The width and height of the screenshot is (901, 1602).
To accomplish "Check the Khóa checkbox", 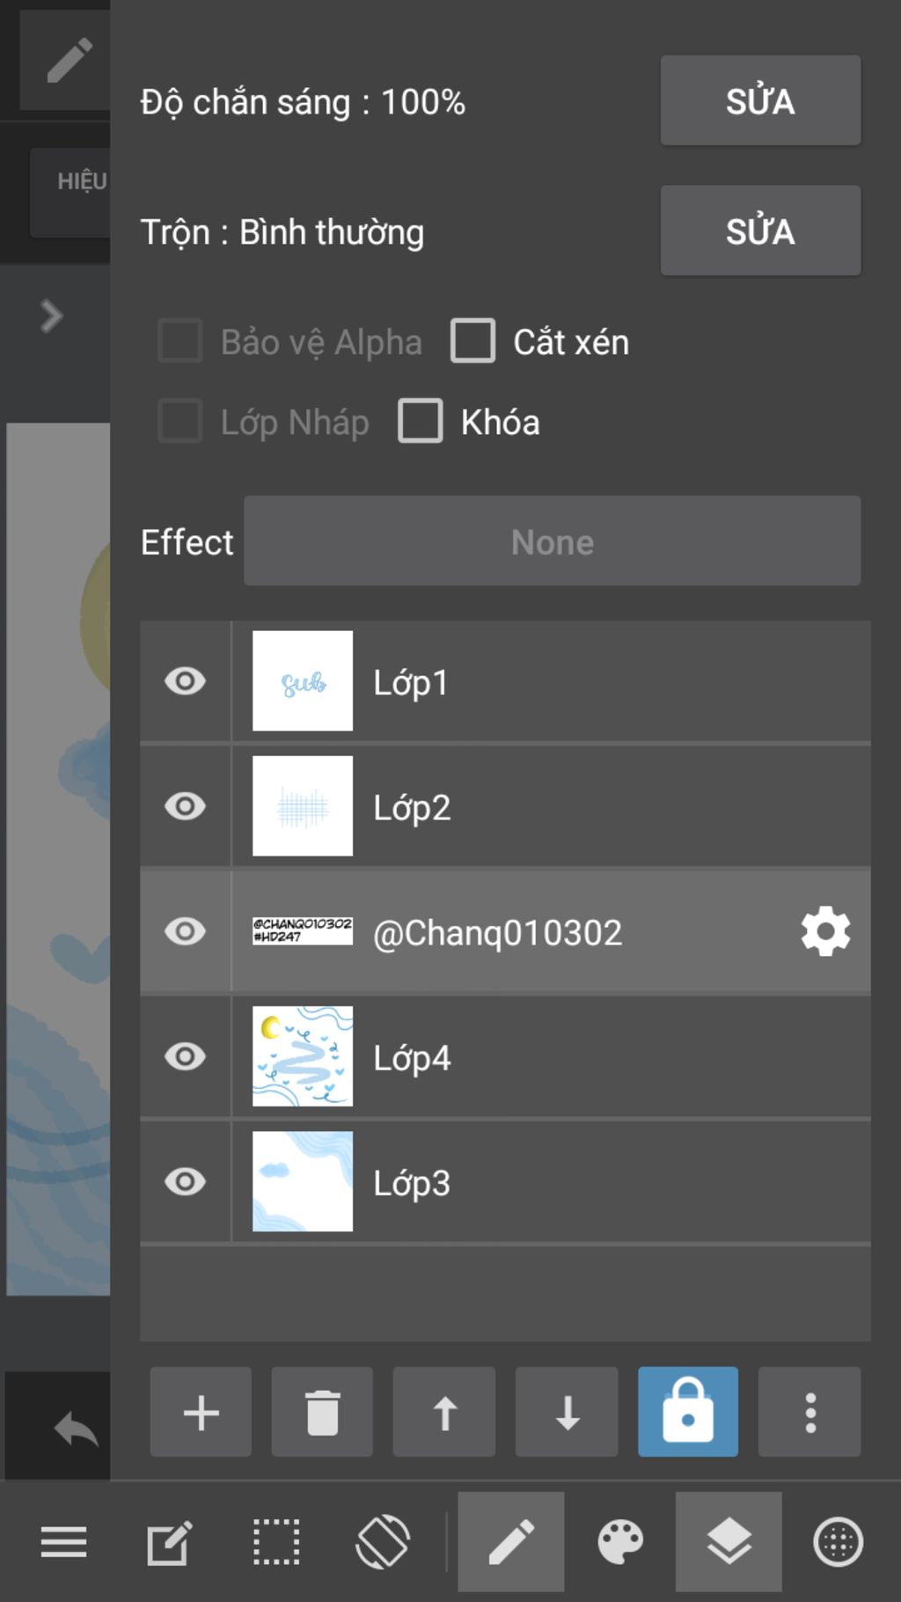I will click(420, 421).
